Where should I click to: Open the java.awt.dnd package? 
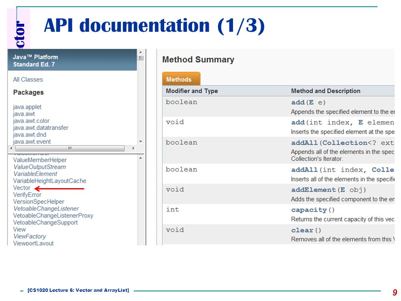pyautogui.click(x=30, y=135)
